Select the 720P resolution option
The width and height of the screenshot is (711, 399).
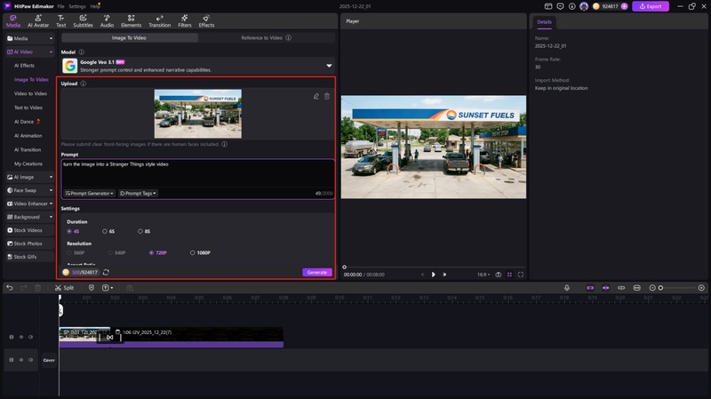[158, 252]
